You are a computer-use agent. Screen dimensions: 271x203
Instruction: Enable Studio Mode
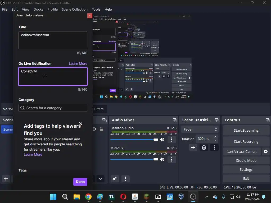246,160
